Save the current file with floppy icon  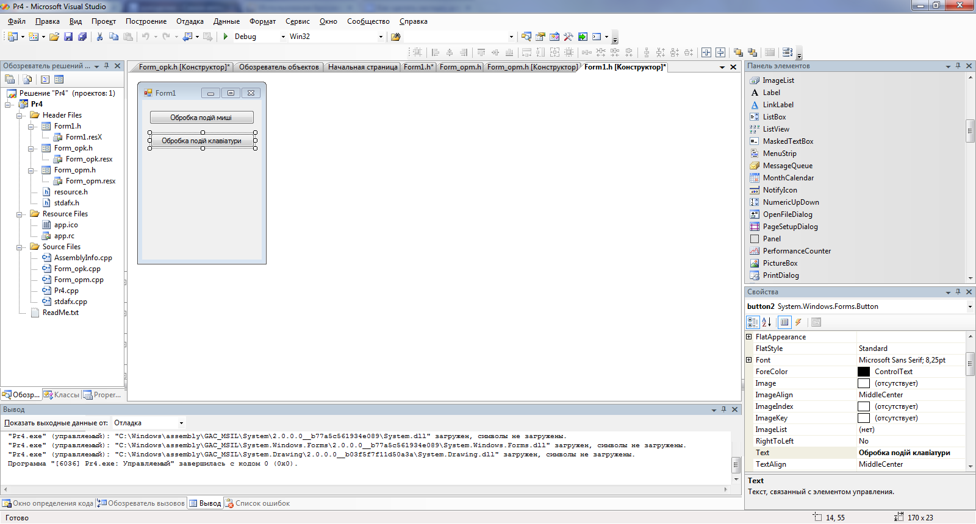(x=68, y=37)
